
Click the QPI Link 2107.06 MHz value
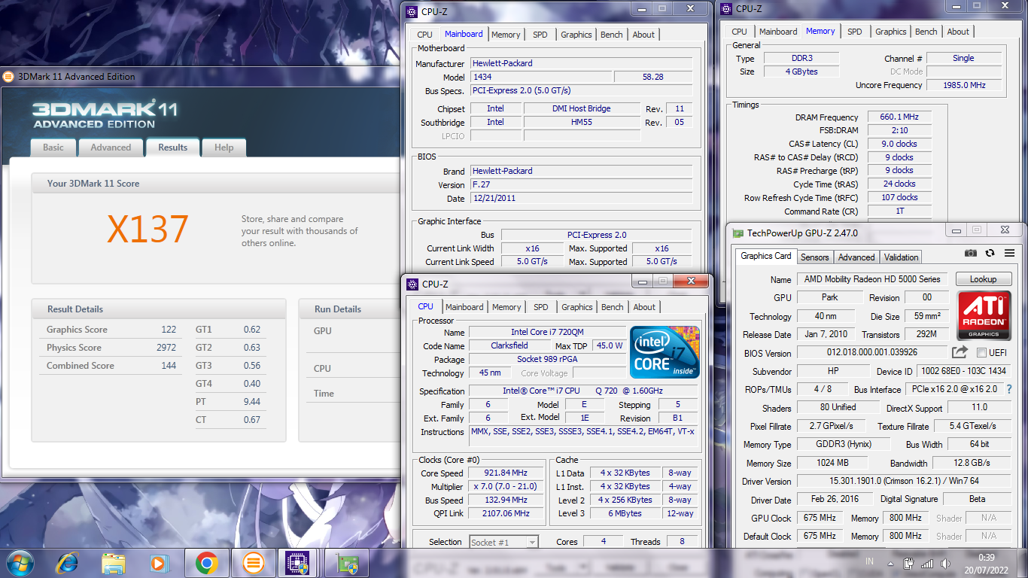pos(506,514)
